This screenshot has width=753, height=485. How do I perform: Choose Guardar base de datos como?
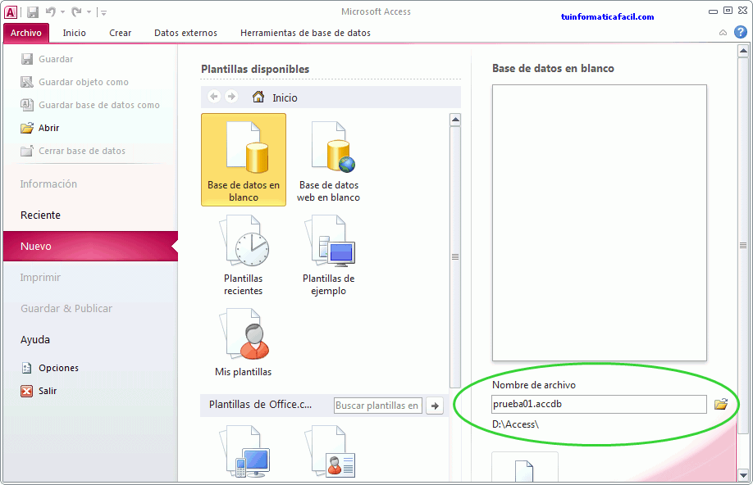(x=99, y=105)
